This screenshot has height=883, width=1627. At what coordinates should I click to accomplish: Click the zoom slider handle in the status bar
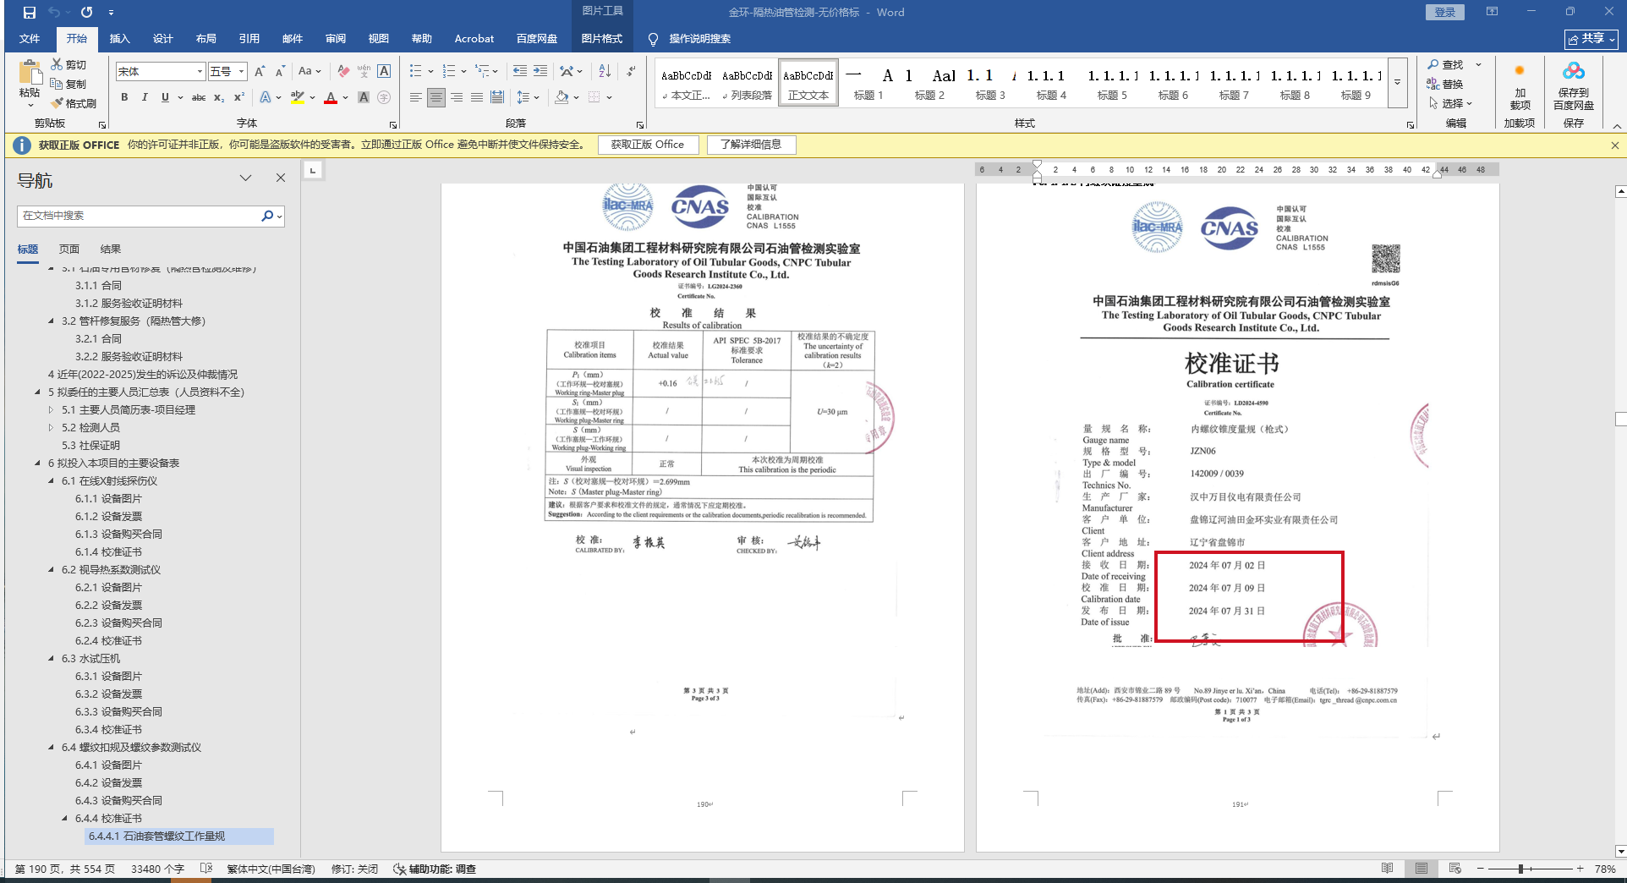1520,869
